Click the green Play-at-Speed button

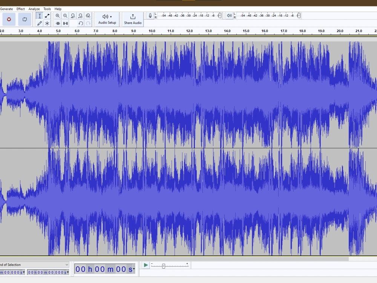pos(146,265)
